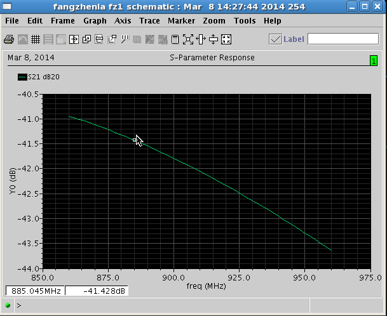This screenshot has width=387, height=316.
Task: Open the Zoom menu
Action: point(214,21)
